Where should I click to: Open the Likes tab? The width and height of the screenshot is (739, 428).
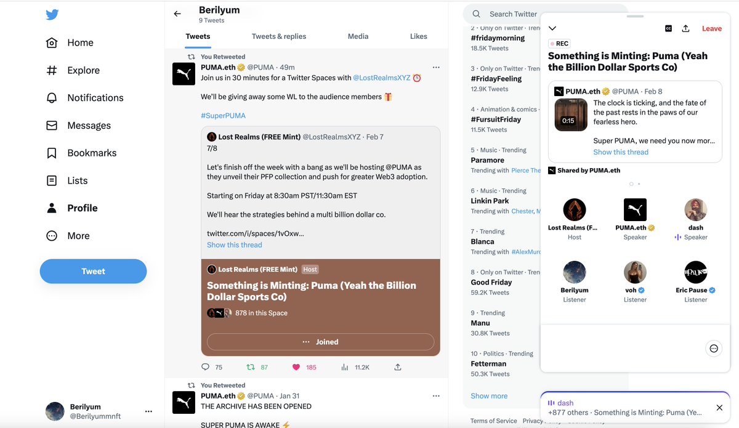[x=419, y=36]
